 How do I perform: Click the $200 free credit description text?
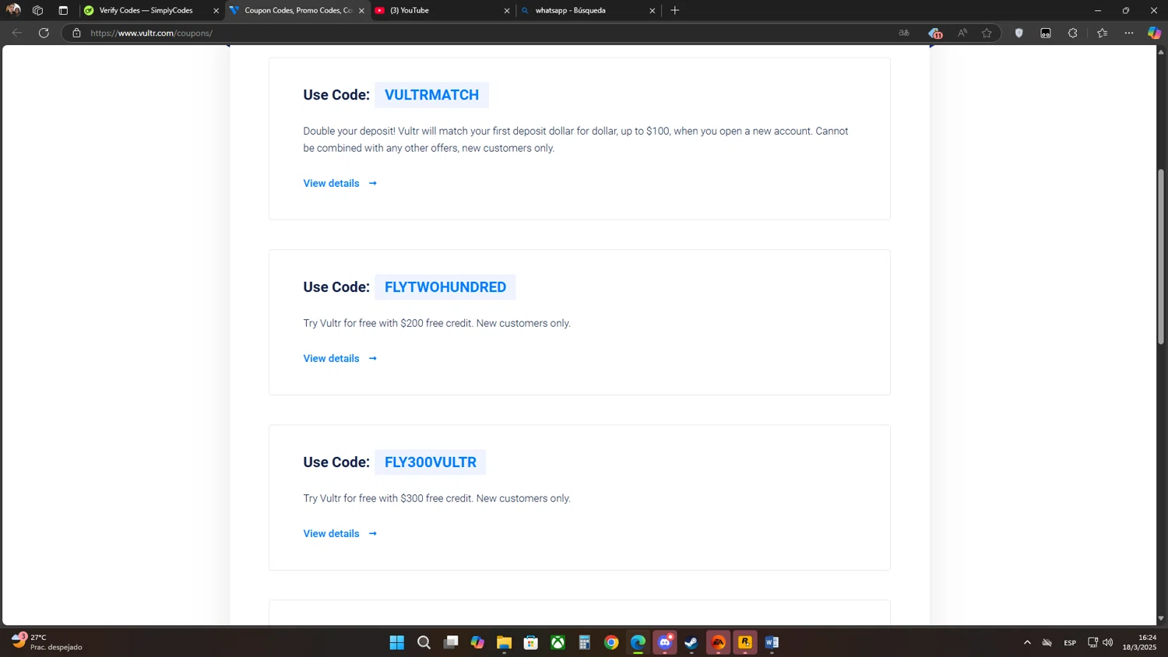[437, 323]
